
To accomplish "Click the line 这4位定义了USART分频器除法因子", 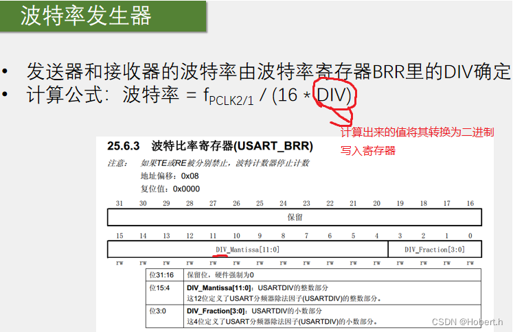I will (x=282, y=322).
